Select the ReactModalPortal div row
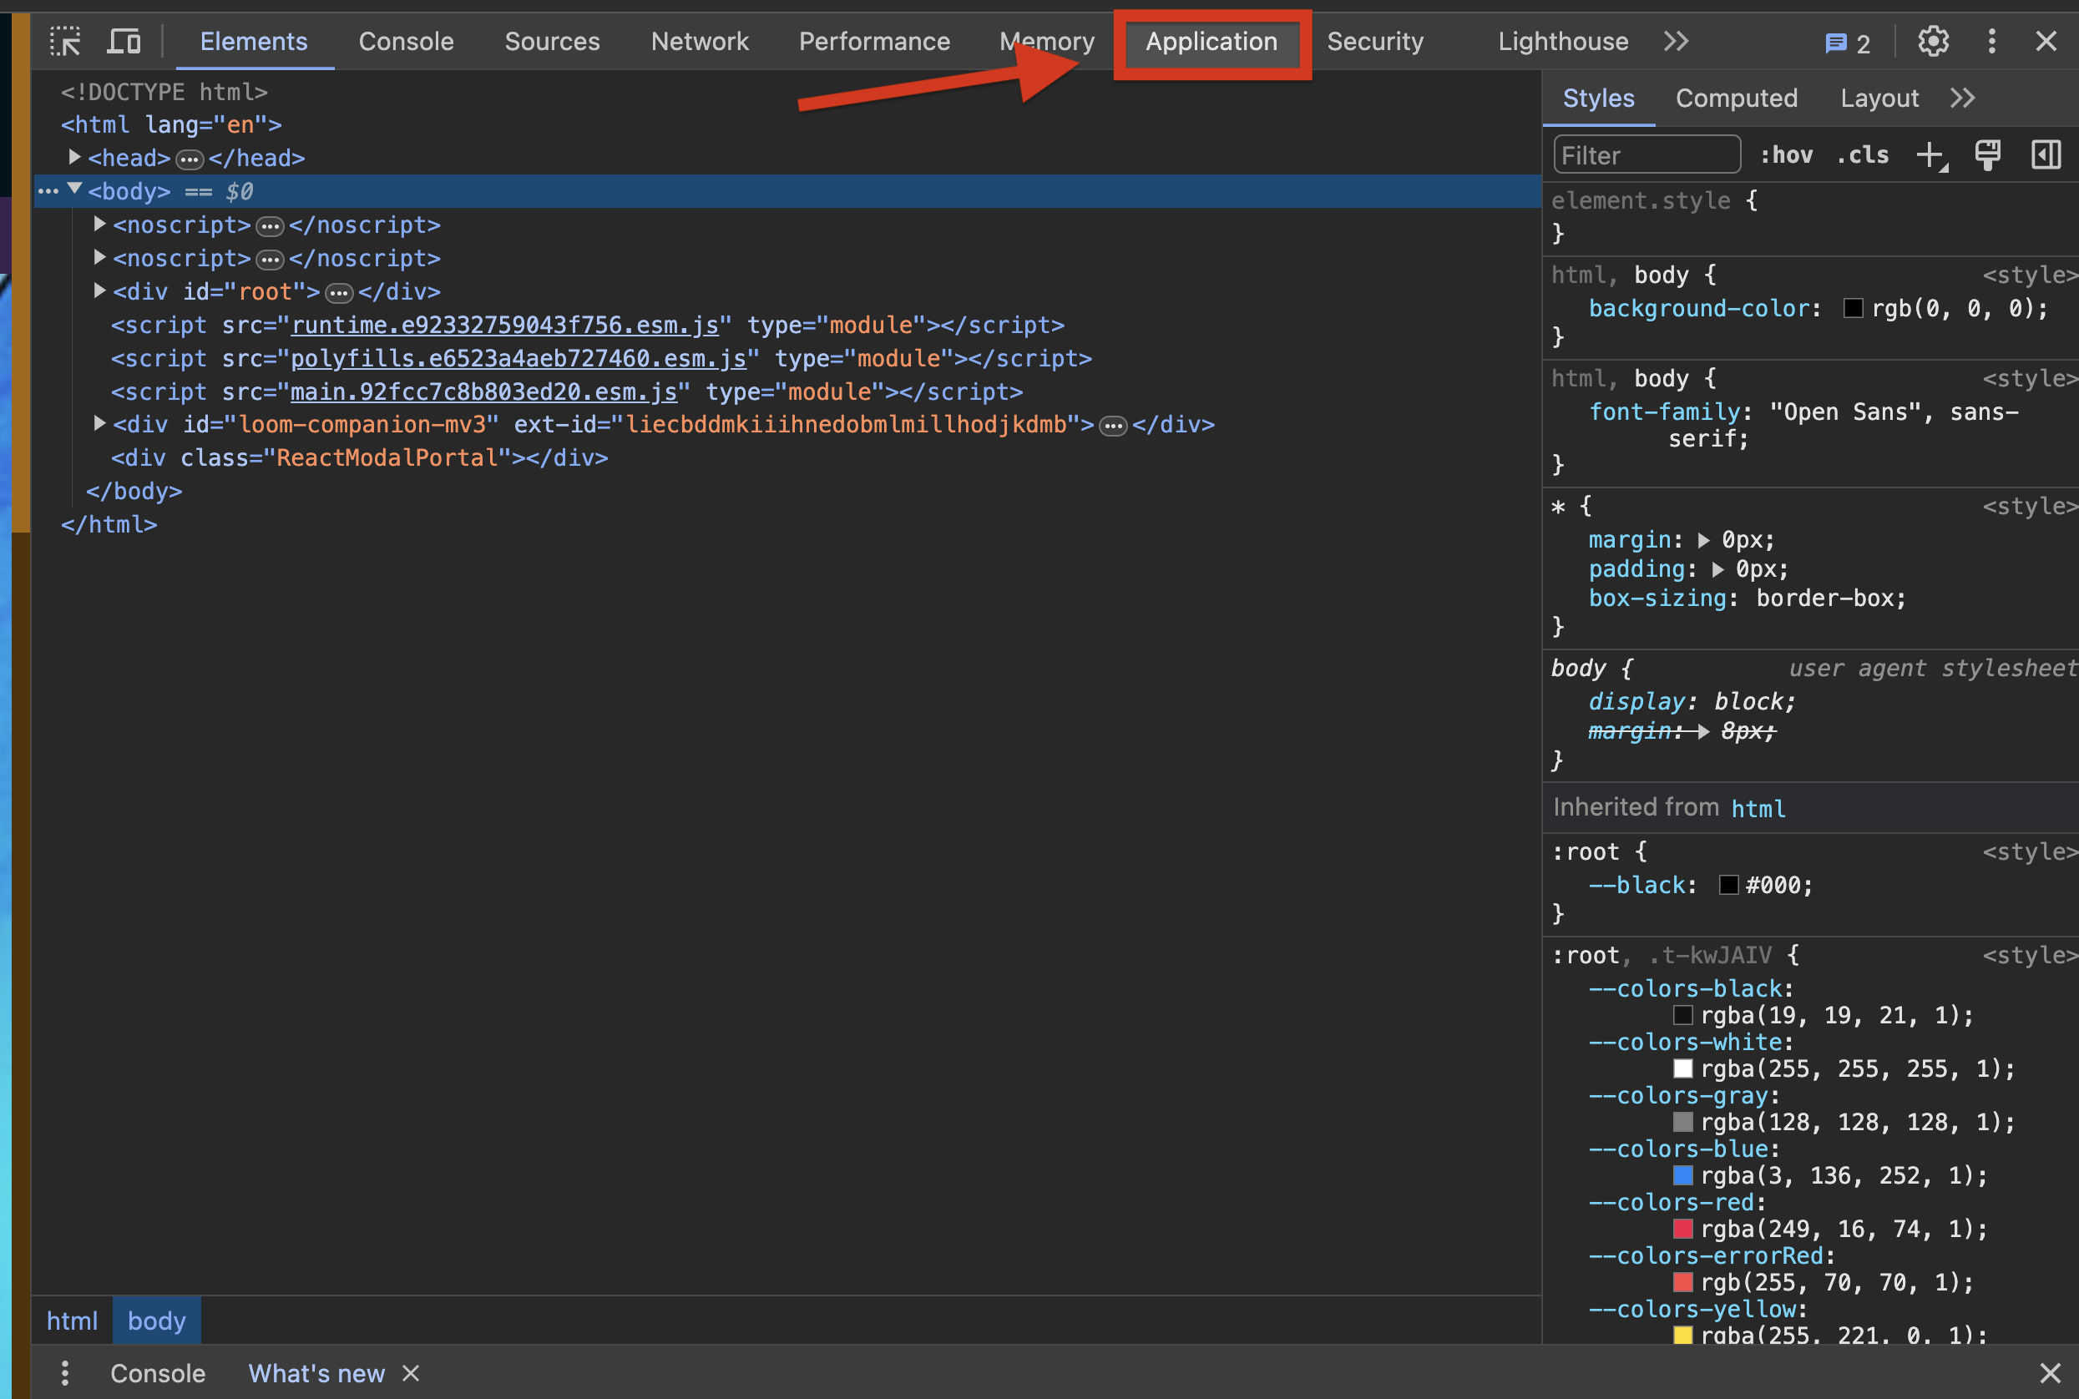 360,457
